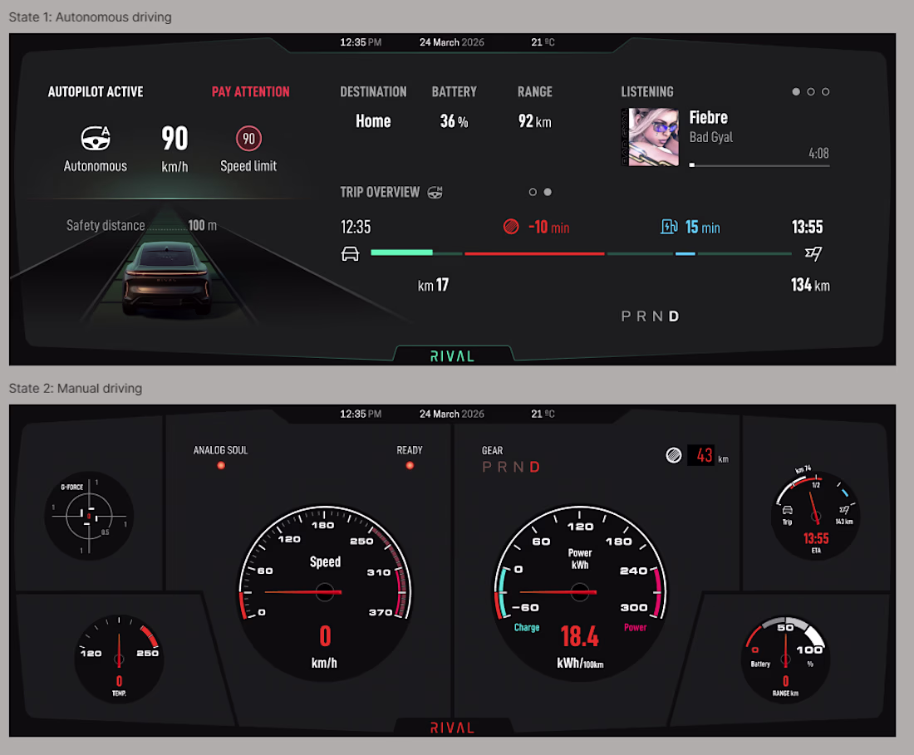This screenshot has height=755, width=914.
Task: Tap the READY red indicator light
Action: click(x=410, y=465)
